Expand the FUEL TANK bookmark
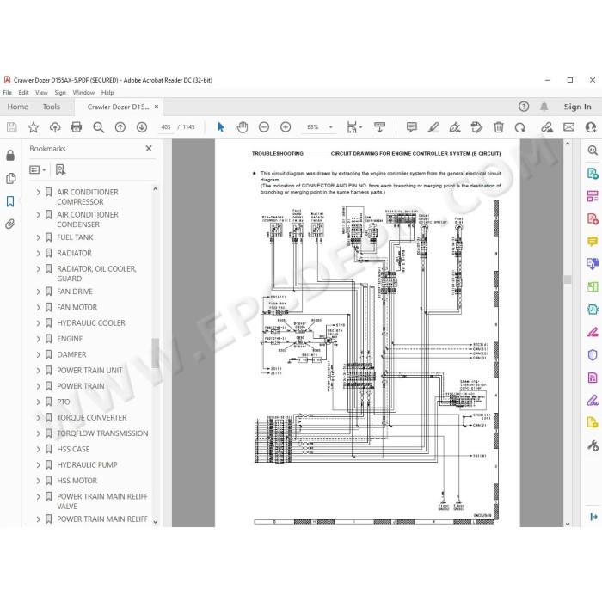 [x=38, y=237]
